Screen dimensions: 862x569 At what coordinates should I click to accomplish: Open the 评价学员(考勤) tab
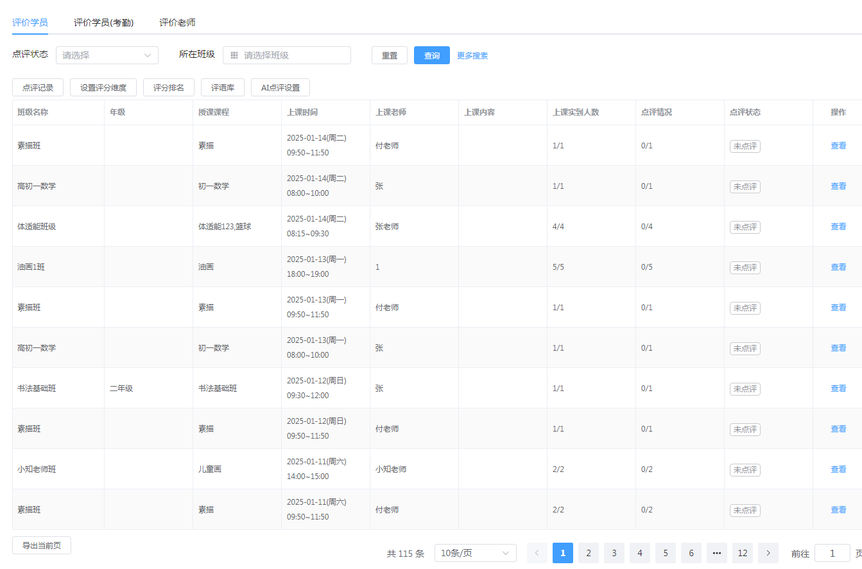click(103, 22)
